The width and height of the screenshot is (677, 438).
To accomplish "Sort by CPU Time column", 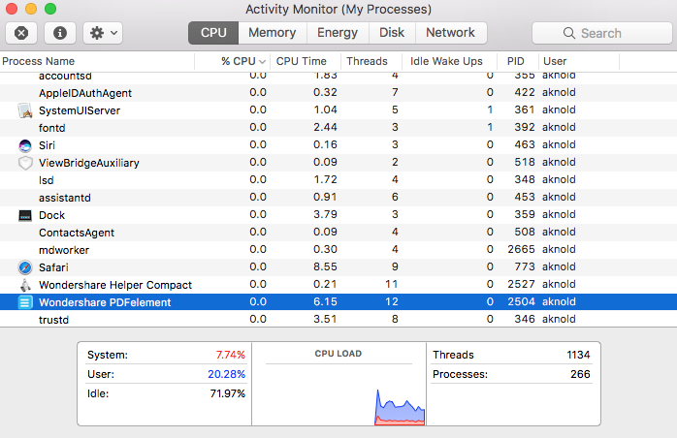I will click(306, 61).
